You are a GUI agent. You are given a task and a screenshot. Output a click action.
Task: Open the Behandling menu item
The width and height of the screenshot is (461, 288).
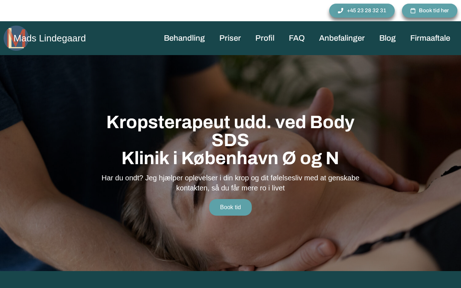point(184,38)
